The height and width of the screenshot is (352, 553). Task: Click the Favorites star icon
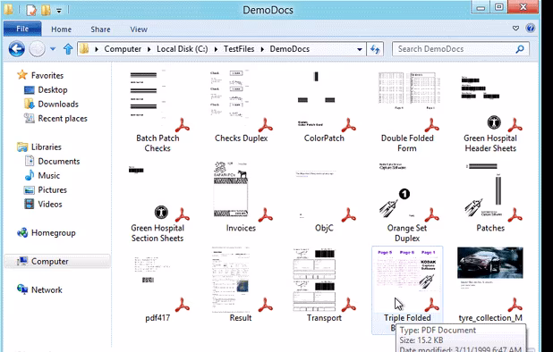tap(22, 75)
